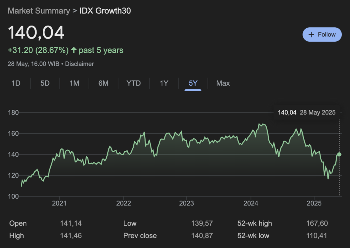The width and height of the screenshot is (350, 248).
Task: Click the 52-wk low value 110,41
Action: [317, 235]
